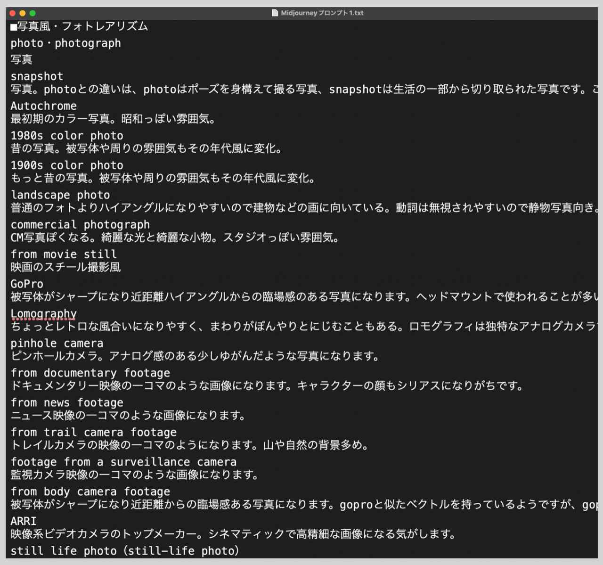Click the commercial photograph line
Viewport: 603px width, 565px height.
point(80,225)
